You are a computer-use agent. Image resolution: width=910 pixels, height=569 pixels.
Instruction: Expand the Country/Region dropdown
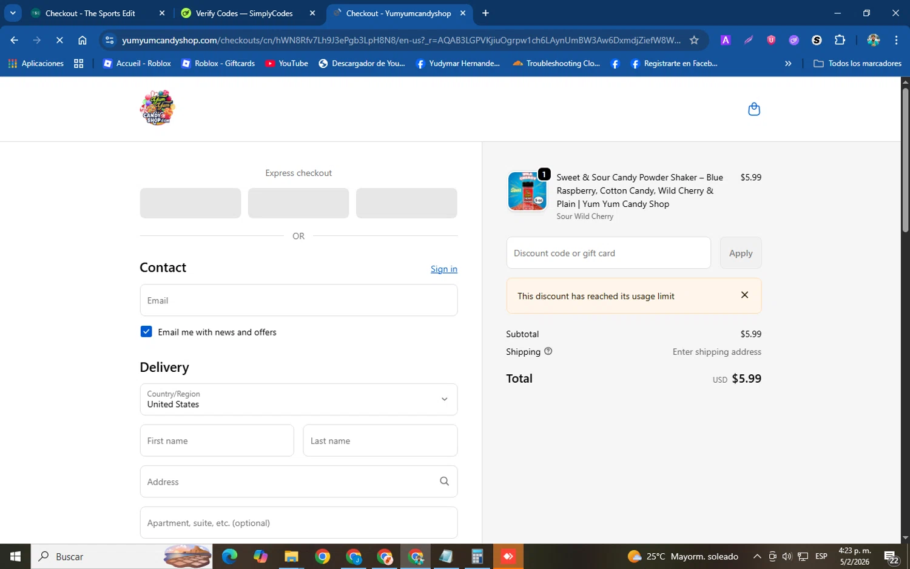pos(298,399)
